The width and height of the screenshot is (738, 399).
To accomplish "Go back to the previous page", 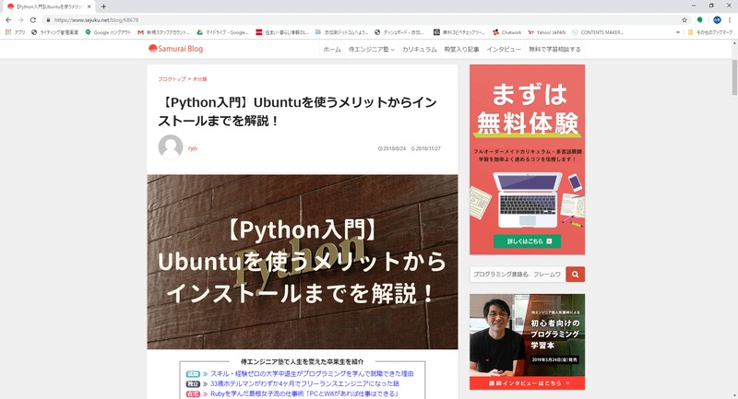I will pyautogui.click(x=8, y=19).
